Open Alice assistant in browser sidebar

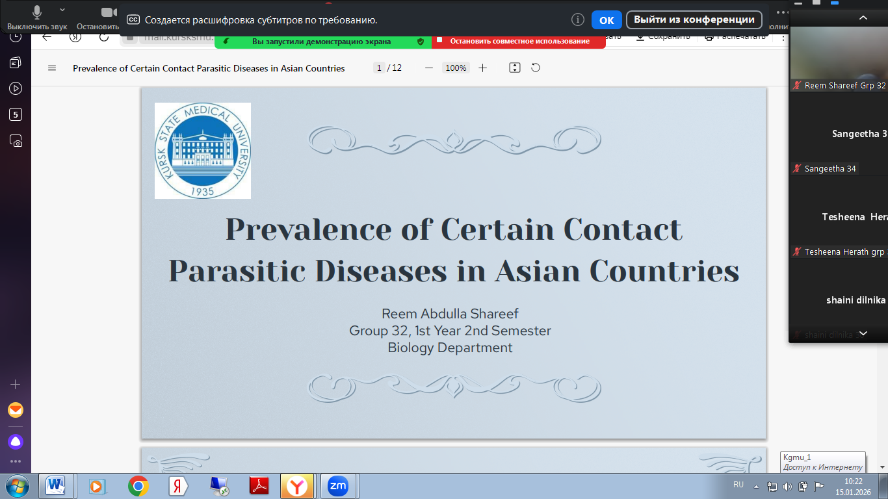click(16, 442)
